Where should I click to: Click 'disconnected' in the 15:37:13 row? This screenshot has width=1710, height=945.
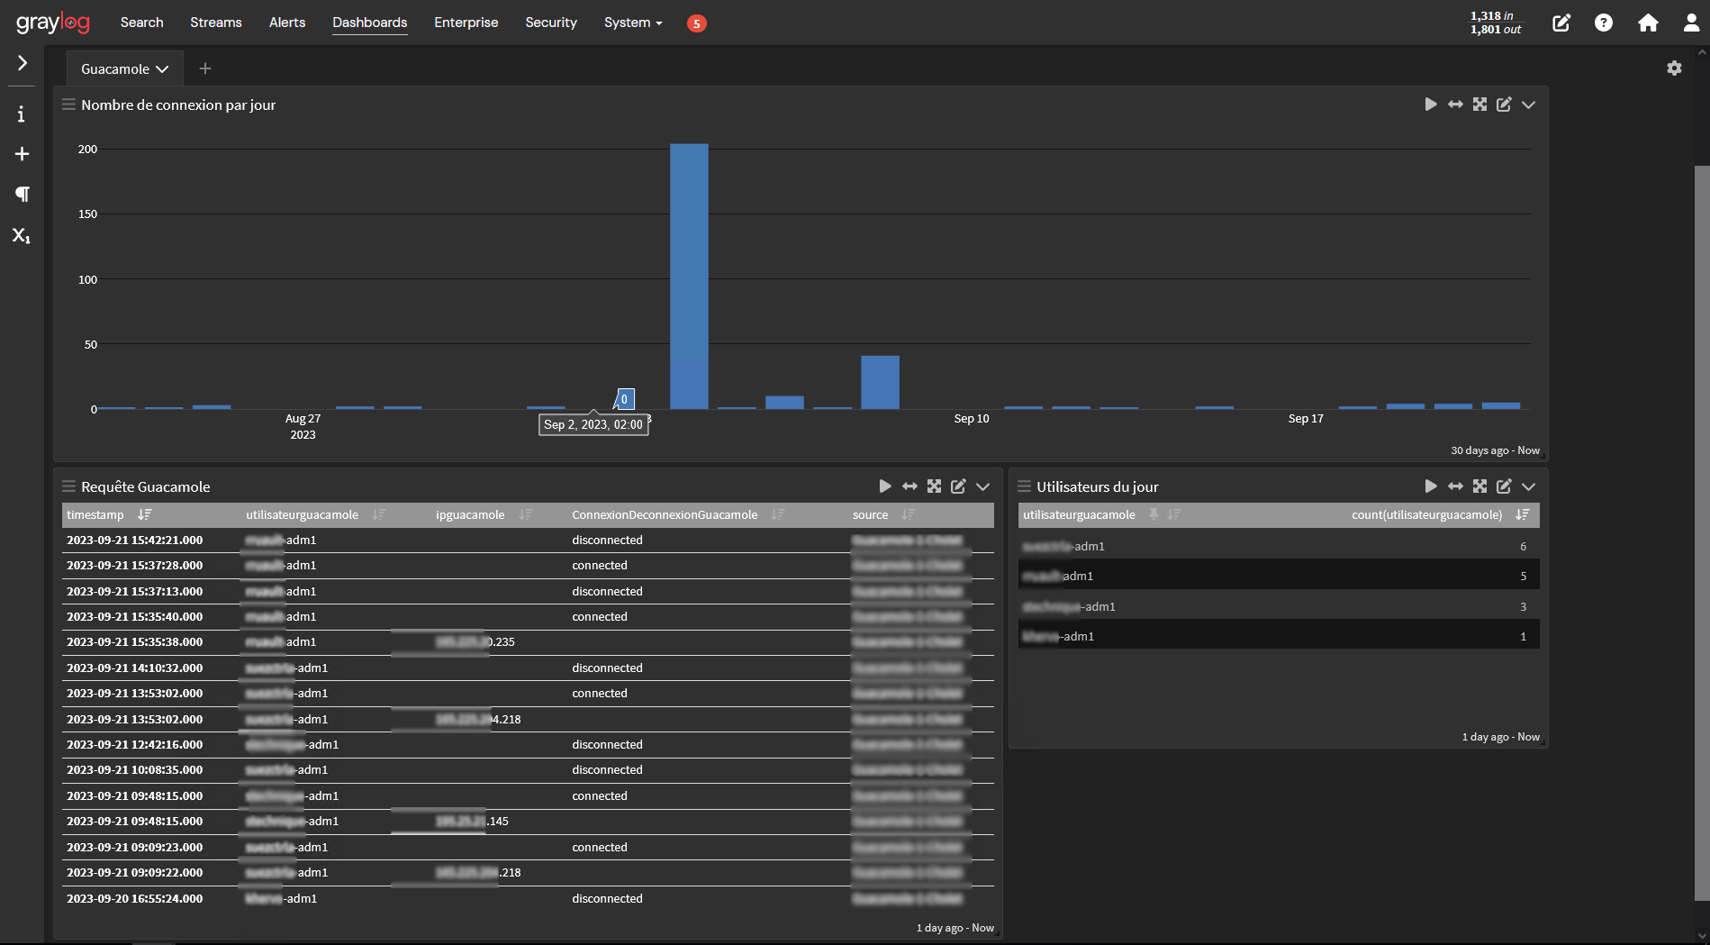pyautogui.click(x=608, y=592)
